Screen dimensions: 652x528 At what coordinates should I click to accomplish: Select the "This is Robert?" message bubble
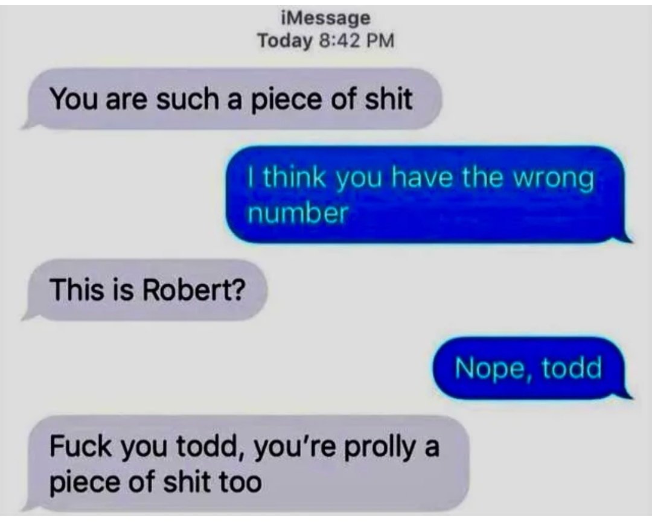pyautogui.click(x=144, y=290)
